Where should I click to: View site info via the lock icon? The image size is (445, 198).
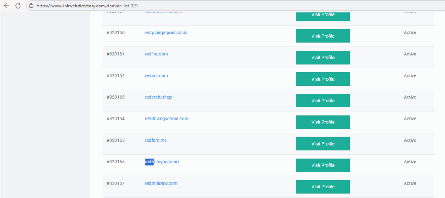pyautogui.click(x=31, y=6)
